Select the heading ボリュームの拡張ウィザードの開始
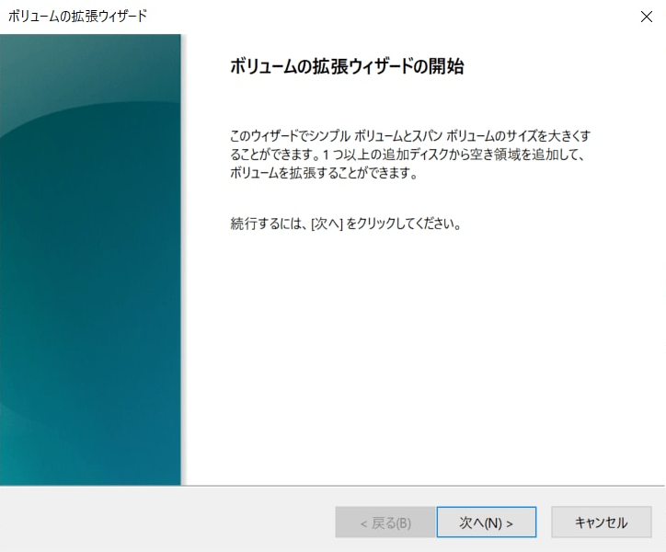 346,67
